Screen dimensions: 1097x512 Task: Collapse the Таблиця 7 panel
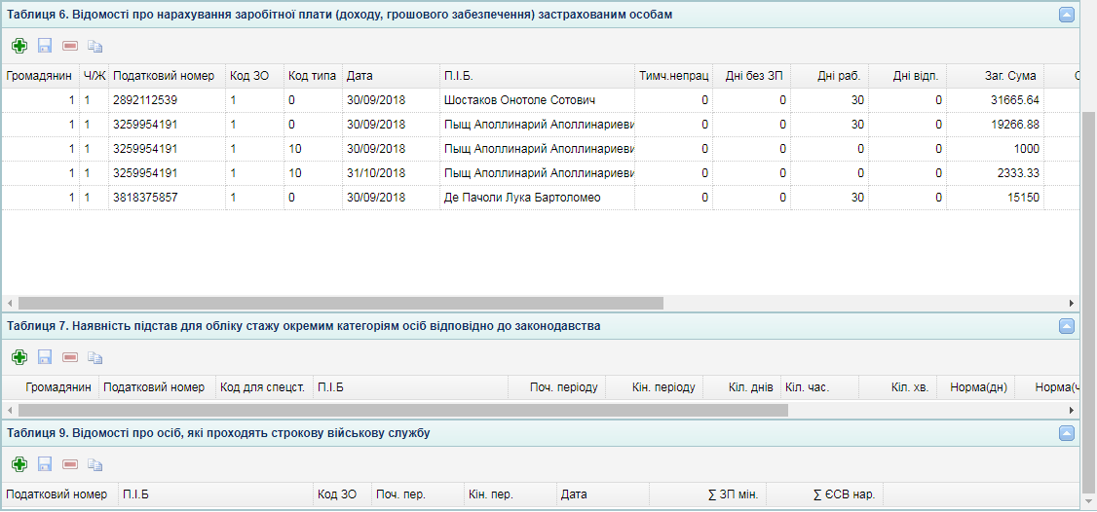pyautogui.click(x=1067, y=326)
